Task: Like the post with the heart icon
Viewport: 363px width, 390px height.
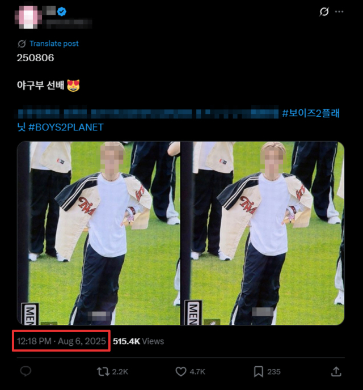Action: [181, 372]
